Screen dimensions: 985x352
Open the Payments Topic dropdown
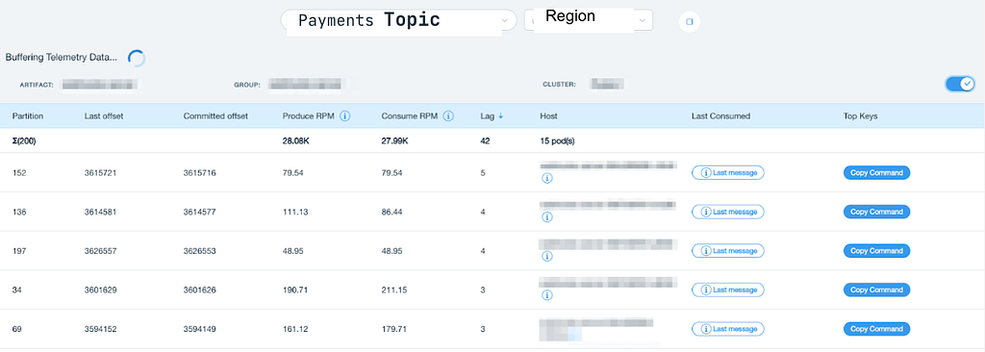[398, 20]
